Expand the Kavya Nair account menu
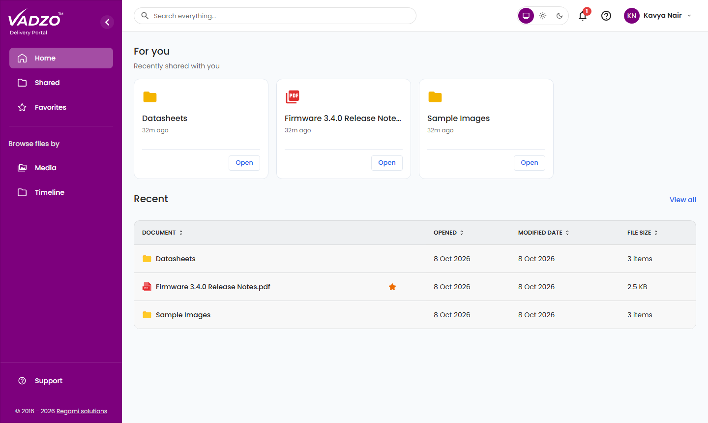 coord(659,16)
